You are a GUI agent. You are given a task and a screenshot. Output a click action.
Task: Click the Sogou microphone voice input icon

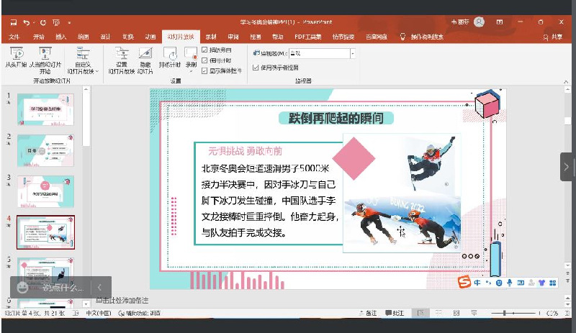(x=510, y=283)
